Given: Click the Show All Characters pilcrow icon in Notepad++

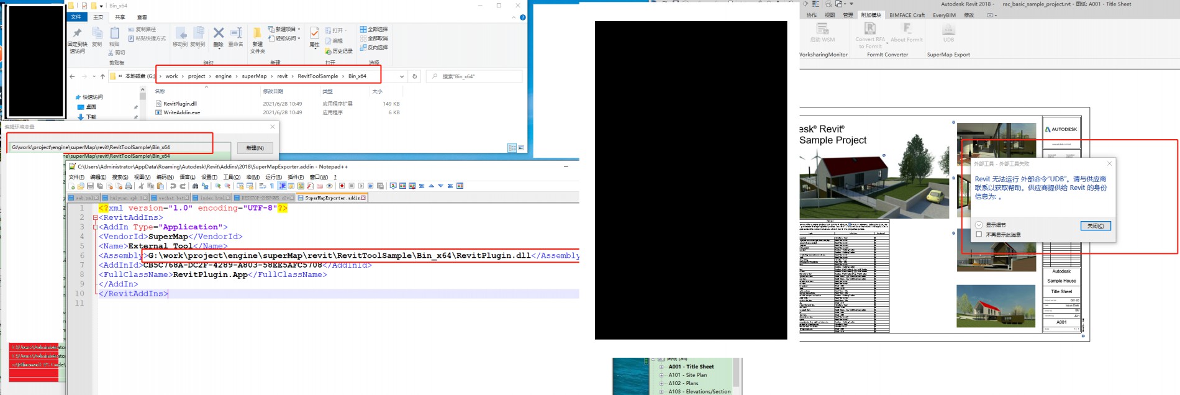Looking at the screenshot, I should pyautogui.click(x=271, y=186).
